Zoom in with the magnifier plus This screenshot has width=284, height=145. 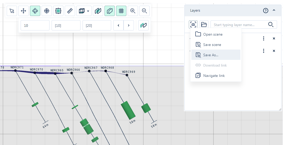coord(133,11)
